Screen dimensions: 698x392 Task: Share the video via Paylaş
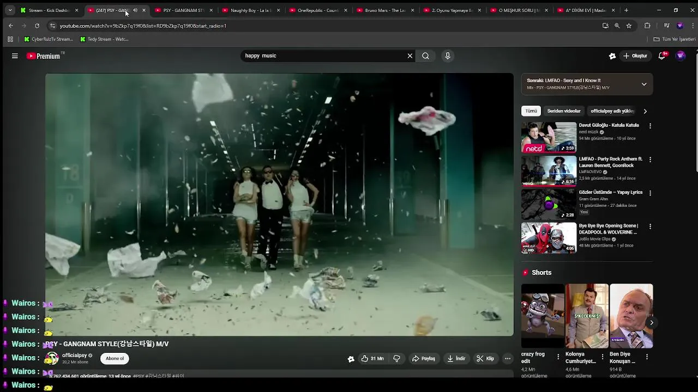point(424,358)
